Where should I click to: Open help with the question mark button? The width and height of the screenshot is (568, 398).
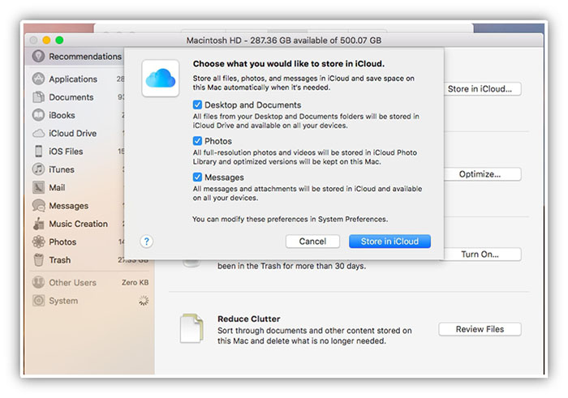[x=146, y=242]
